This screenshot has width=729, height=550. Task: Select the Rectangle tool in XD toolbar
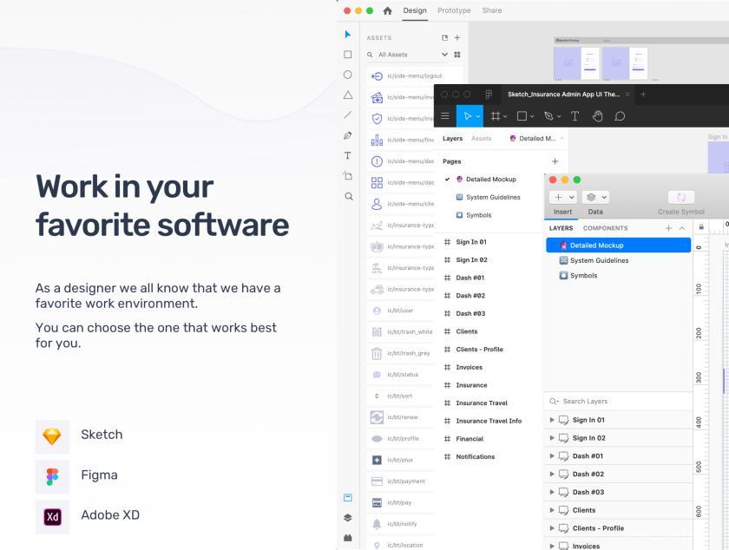[347, 55]
